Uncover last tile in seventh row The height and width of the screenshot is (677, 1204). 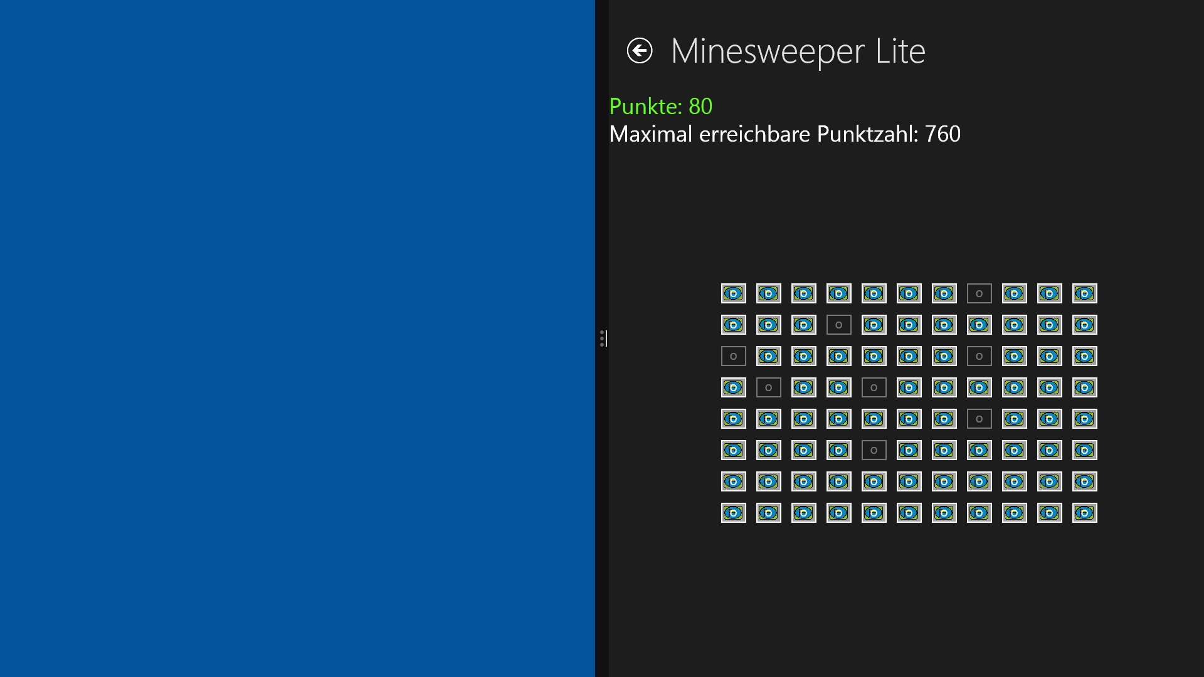(x=1084, y=481)
